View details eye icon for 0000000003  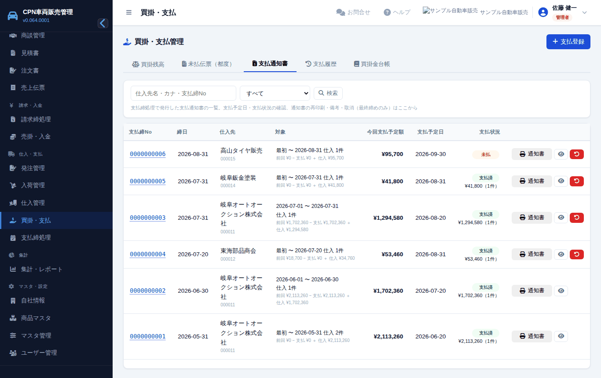coord(561,218)
